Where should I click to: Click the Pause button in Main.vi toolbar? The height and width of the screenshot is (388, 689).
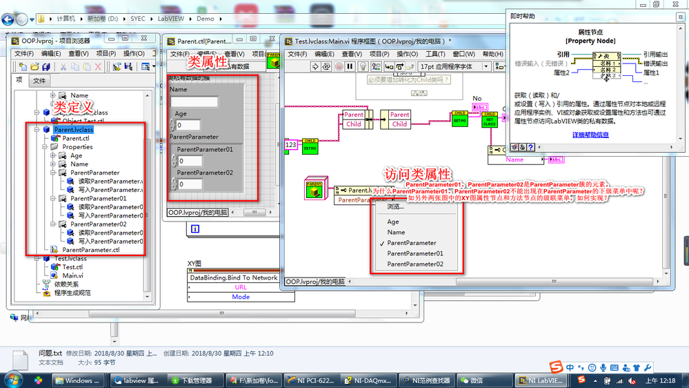(350, 66)
